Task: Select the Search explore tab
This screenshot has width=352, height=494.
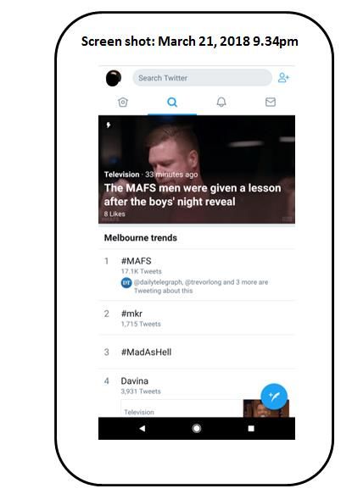Action: click(172, 102)
